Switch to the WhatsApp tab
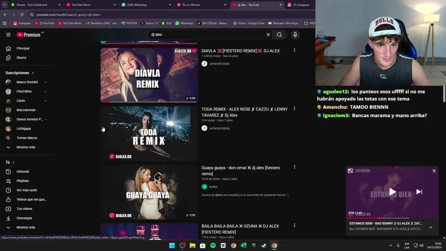This screenshot has height=251, width=446. 146,5
